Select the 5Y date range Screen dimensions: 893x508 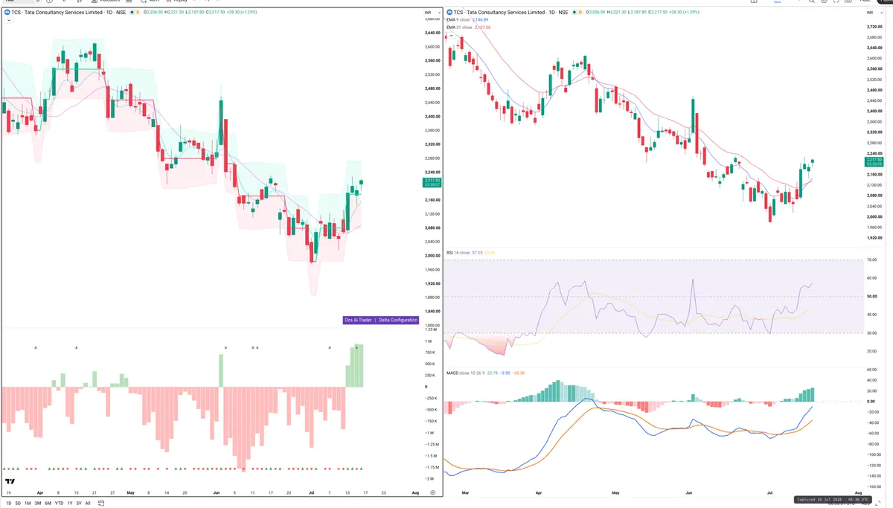[x=79, y=503]
